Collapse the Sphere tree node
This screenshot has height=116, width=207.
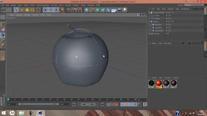pyautogui.click(x=149, y=22)
